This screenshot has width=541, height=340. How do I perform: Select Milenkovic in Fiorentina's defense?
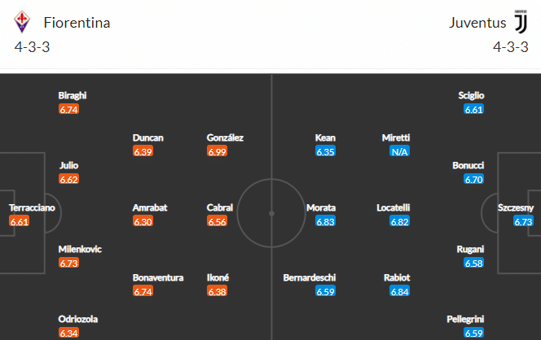(x=80, y=249)
